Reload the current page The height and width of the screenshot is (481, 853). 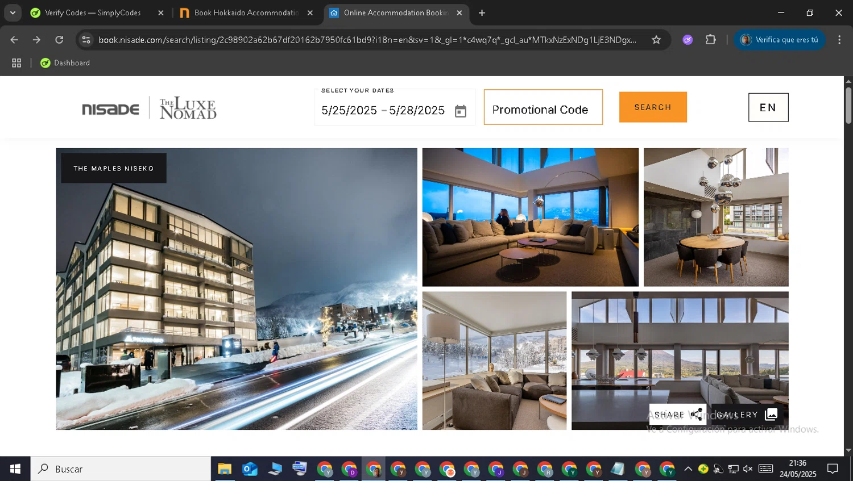(59, 40)
